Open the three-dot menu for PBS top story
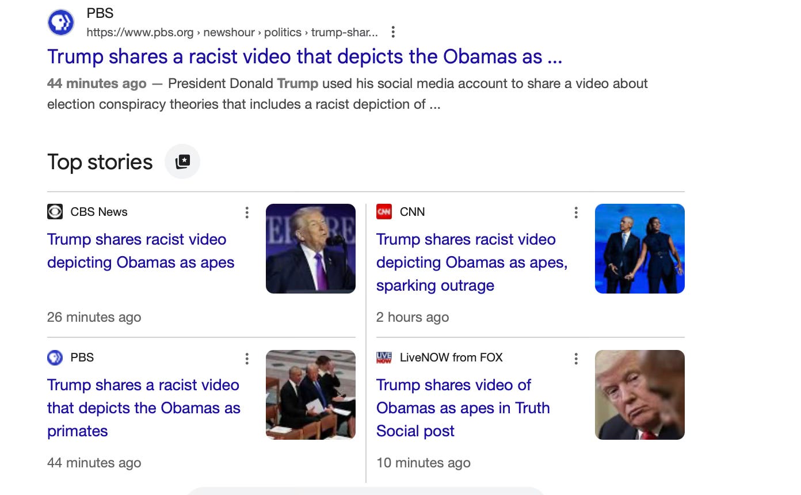This screenshot has height=495, width=801. (247, 359)
